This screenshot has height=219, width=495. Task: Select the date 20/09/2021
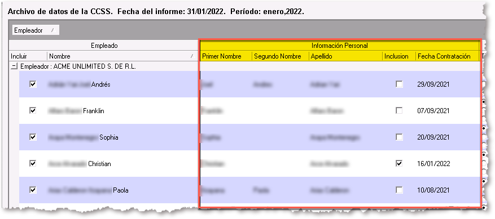pyautogui.click(x=433, y=137)
